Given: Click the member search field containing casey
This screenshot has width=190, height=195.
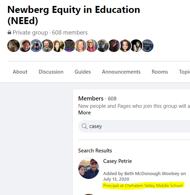Looking at the screenshot, I should point(134,126).
